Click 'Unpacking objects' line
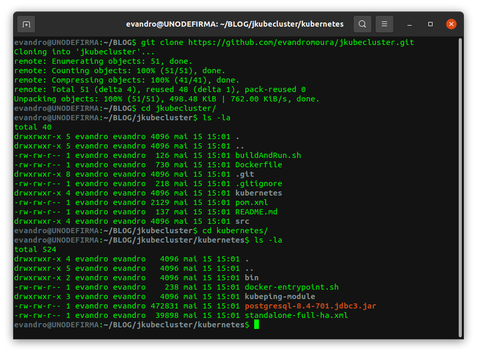Screen dimensions: 477x354 click(167, 99)
